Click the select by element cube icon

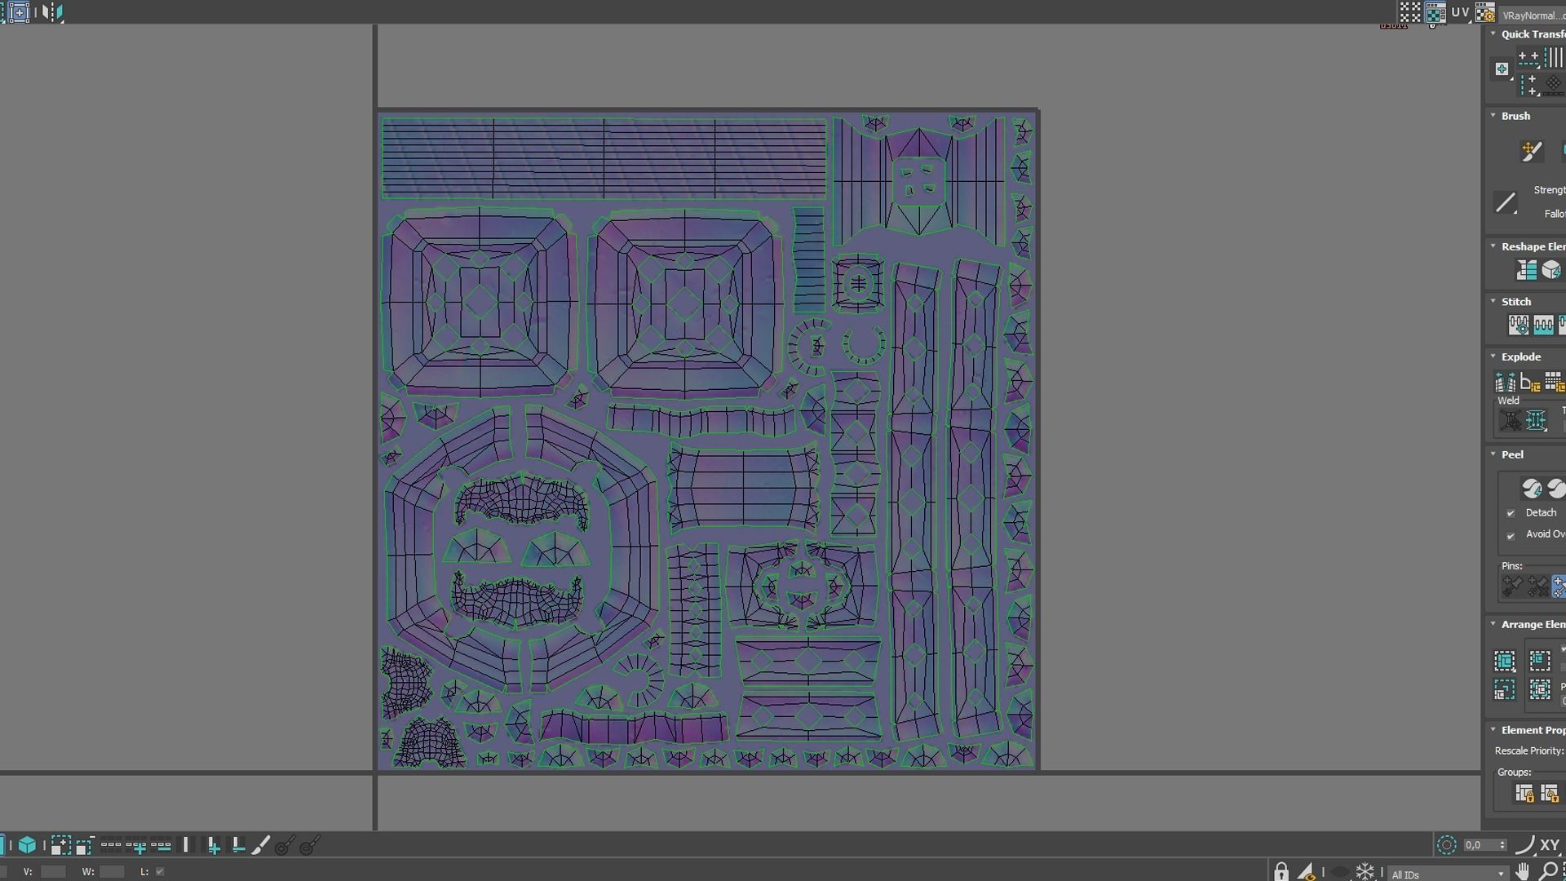point(27,845)
